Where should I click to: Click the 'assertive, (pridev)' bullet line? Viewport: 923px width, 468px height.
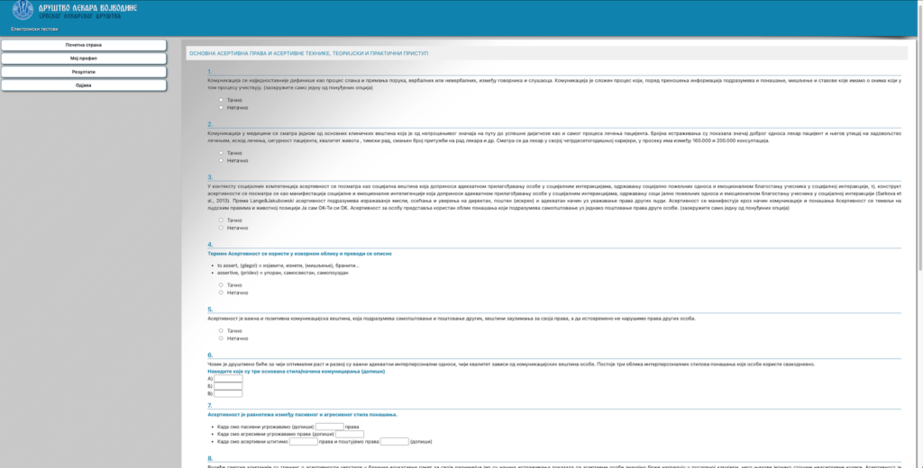coord(282,273)
